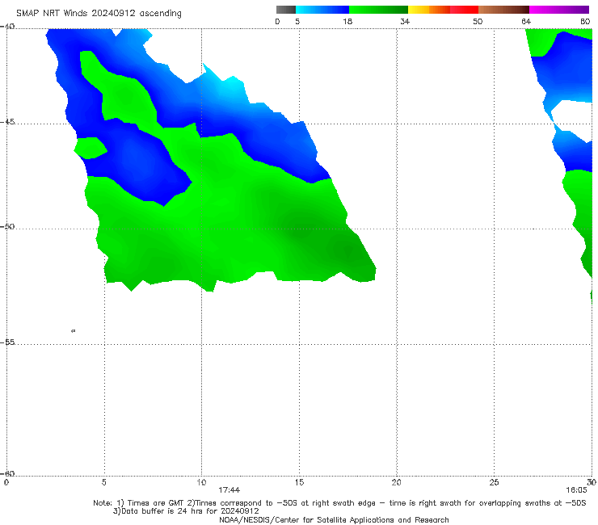Screen dimensions: 598x525
Task: Click the latitude axis label '-50'
Action: (7, 226)
